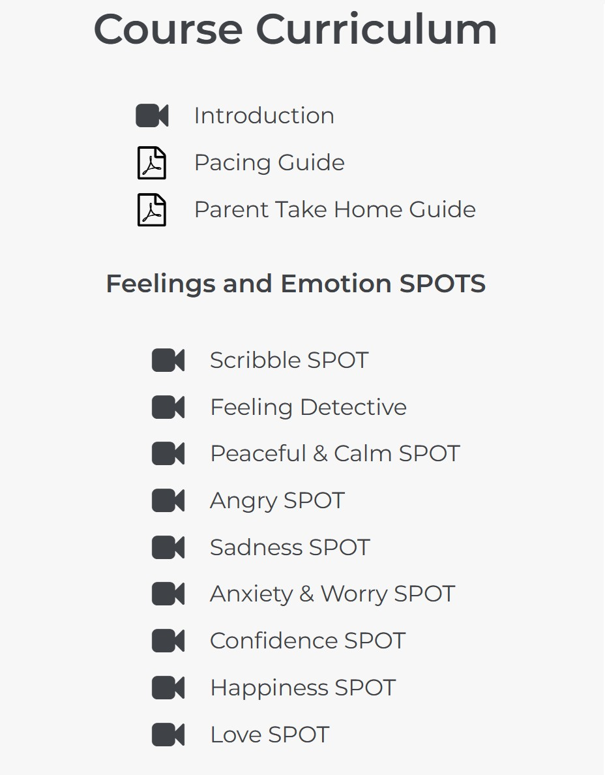This screenshot has width=605, height=775.
Task: Click the video icon for Peaceful & Calm SPOT
Action: tap(168, 454)
